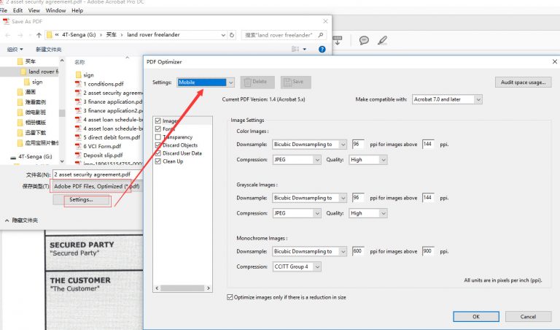Click the refresh icon beside address bar
The height and width of the screenshot is (330, 560).
coord(230,35)
